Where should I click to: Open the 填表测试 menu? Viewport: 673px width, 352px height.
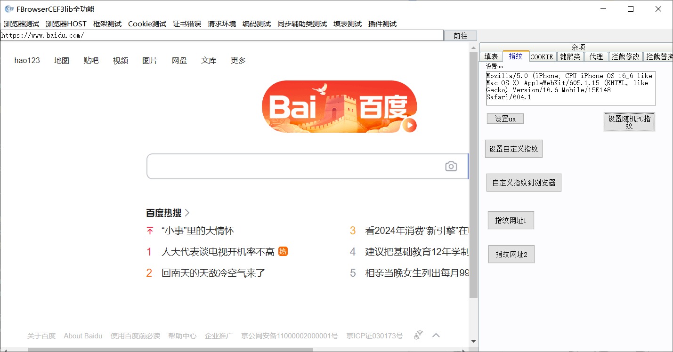click(348, 24)
